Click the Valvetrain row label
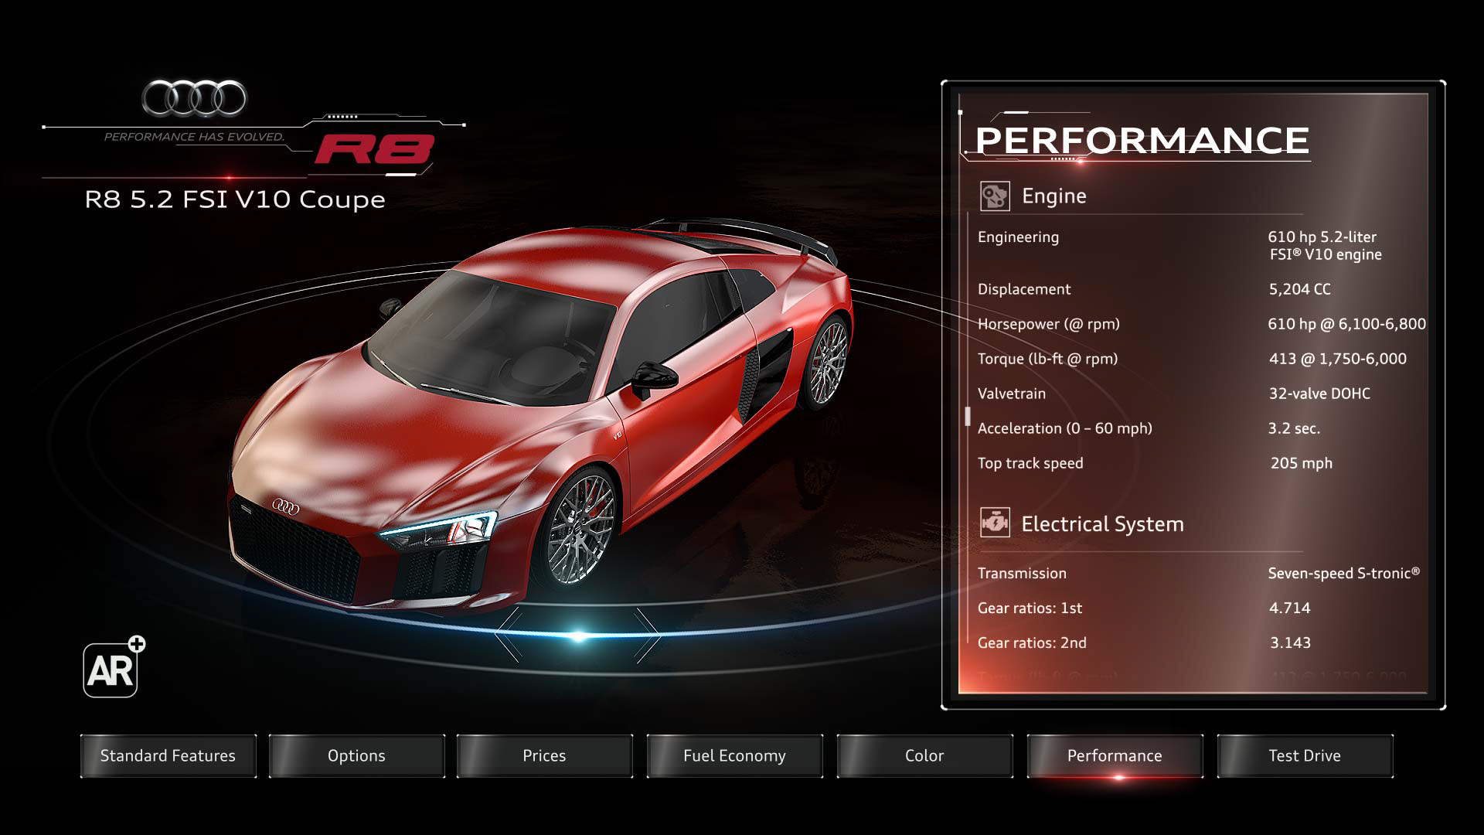1484x835 pixels. click(1012, 394)
